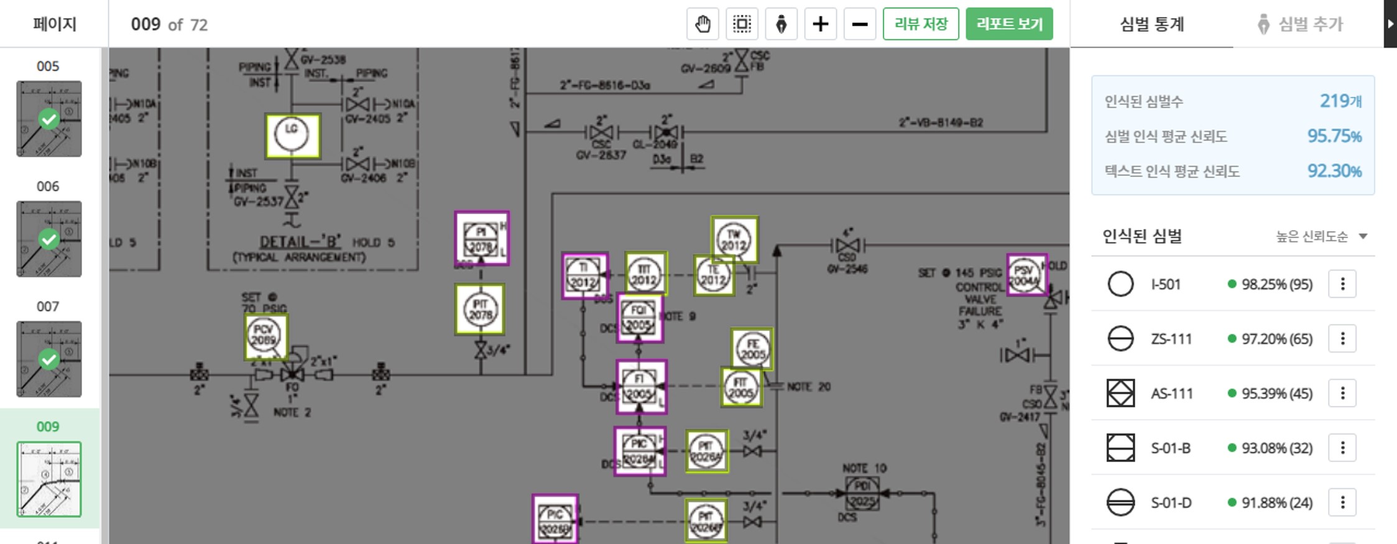Select page 007 thumbnail
Screen dimensions: 1397x544
coord(48,359)
